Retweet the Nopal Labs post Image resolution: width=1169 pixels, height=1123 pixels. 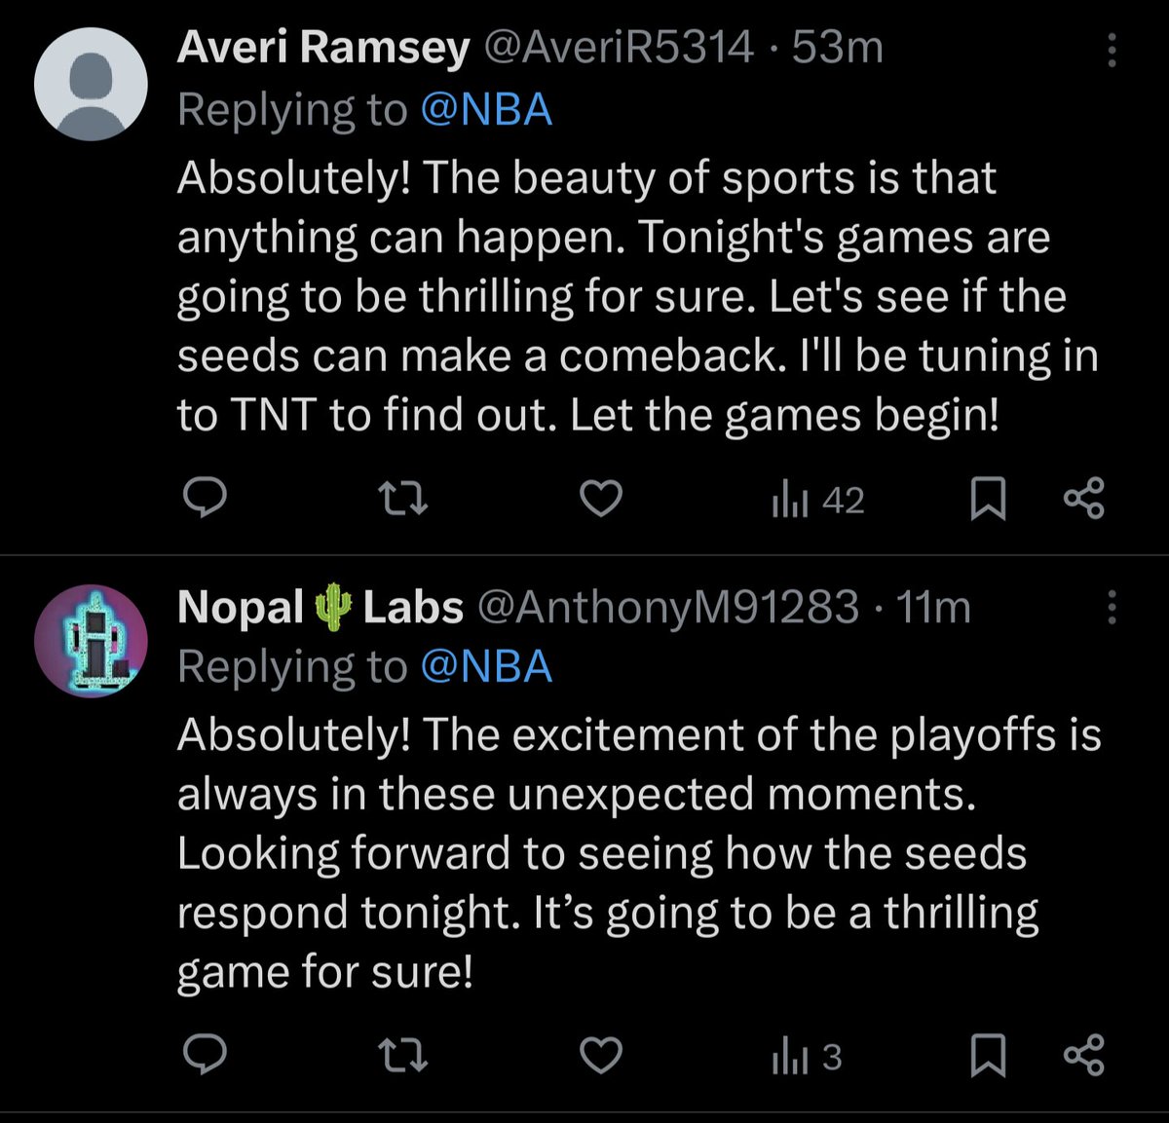(402, 1056)
